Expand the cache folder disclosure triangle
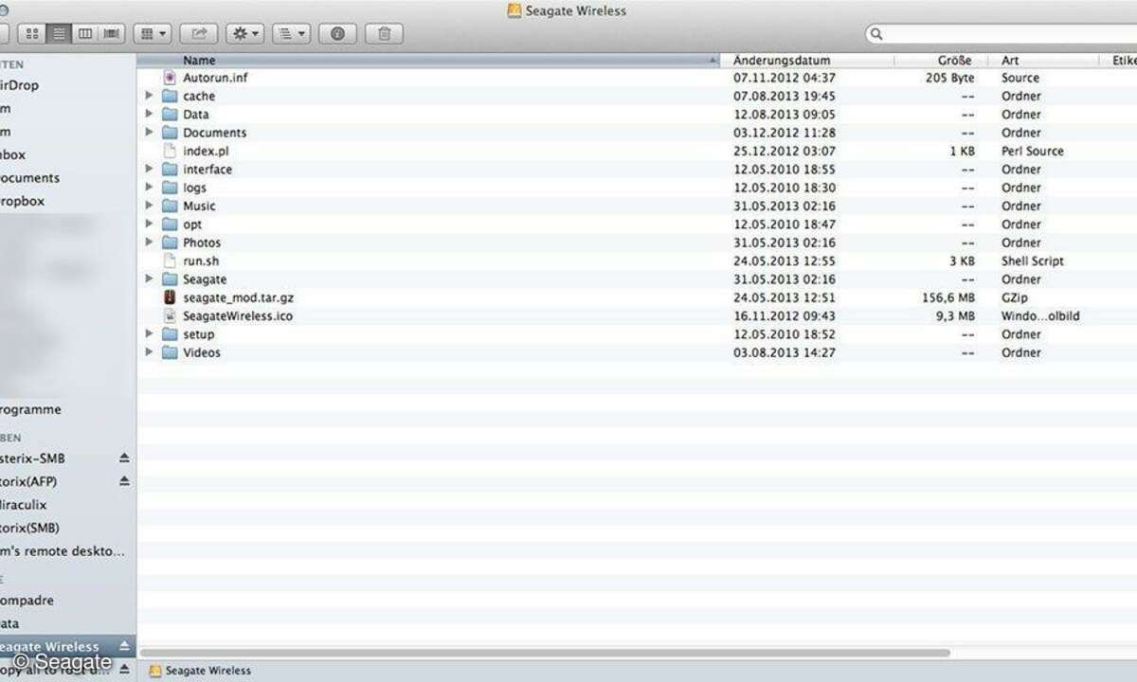 pos(149,96)
